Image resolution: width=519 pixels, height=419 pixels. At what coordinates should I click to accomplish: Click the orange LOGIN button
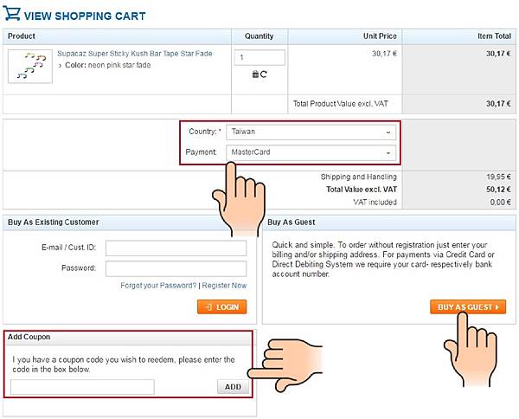coord(221,307)
